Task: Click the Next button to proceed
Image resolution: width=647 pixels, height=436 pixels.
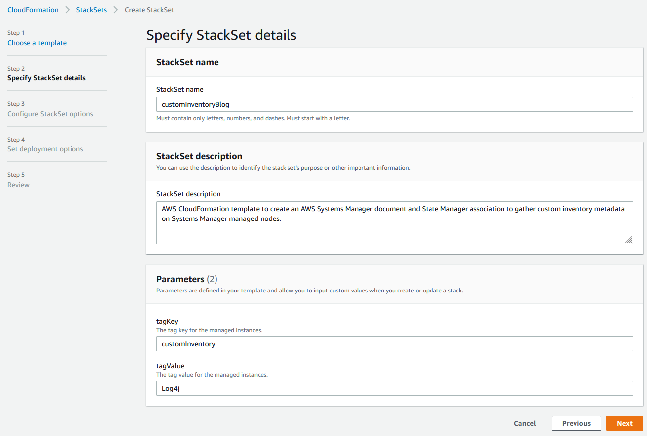Action: click(624, 423)
